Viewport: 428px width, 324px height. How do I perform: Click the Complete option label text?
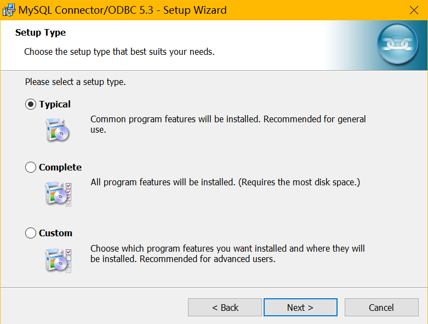[60, 167]
